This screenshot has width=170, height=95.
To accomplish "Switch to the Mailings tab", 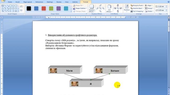I will coord(50,2).
